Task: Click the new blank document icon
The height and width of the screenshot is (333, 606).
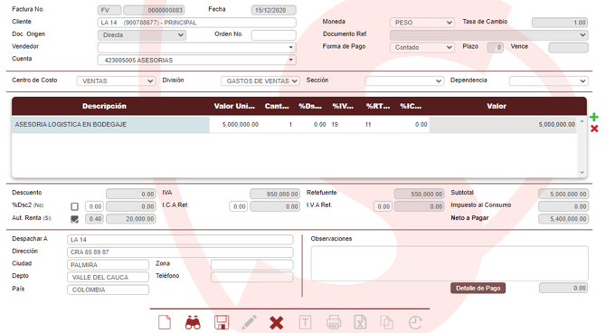Action: (165, 322)
